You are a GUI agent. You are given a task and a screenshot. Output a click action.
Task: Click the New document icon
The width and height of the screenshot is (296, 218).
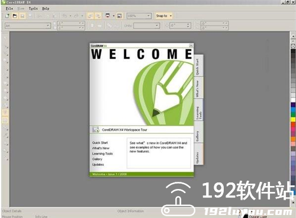pos(7,16)
